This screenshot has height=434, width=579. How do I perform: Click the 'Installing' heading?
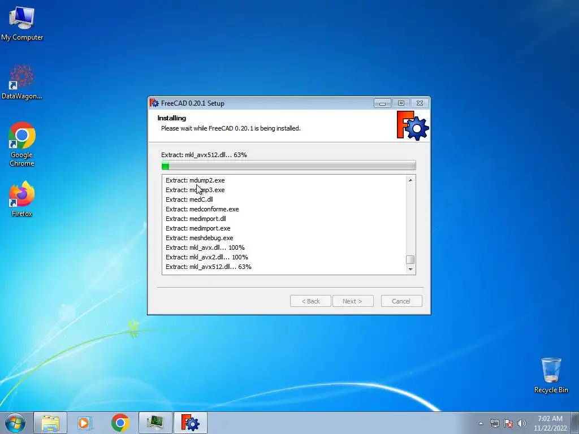(x=172, y=118)
